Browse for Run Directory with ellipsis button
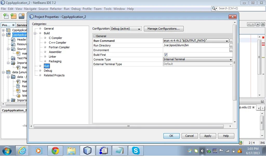266x162 pixels. pos(231,45)
